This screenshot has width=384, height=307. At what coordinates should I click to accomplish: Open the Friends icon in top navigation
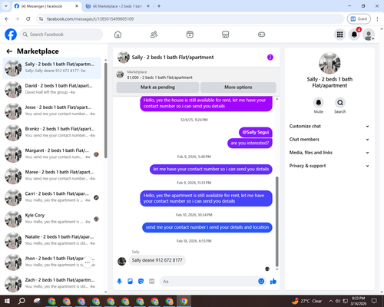click(154, 35)
